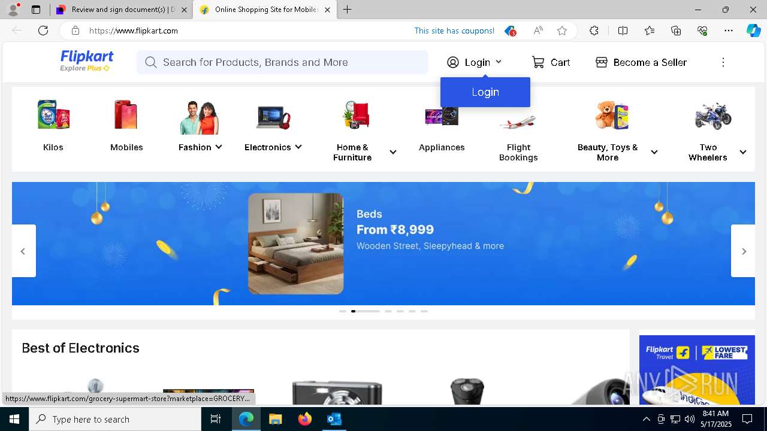Open Copilot sidebar icon
The image size is (767, 431).
(x=753, y=31)
